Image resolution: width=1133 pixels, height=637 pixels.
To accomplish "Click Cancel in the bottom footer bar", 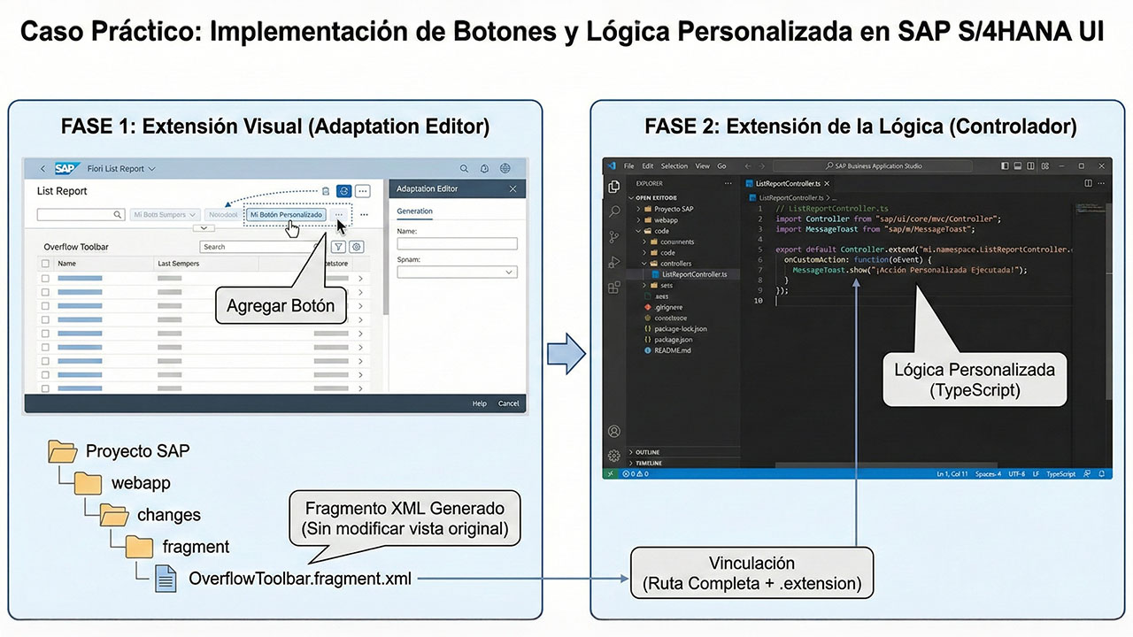I will click(x=508, y=403).
